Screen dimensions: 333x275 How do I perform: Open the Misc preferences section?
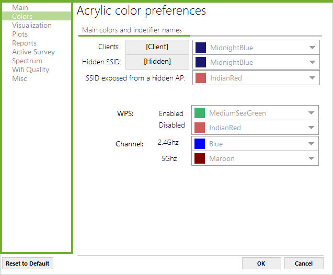coord(19,78)
